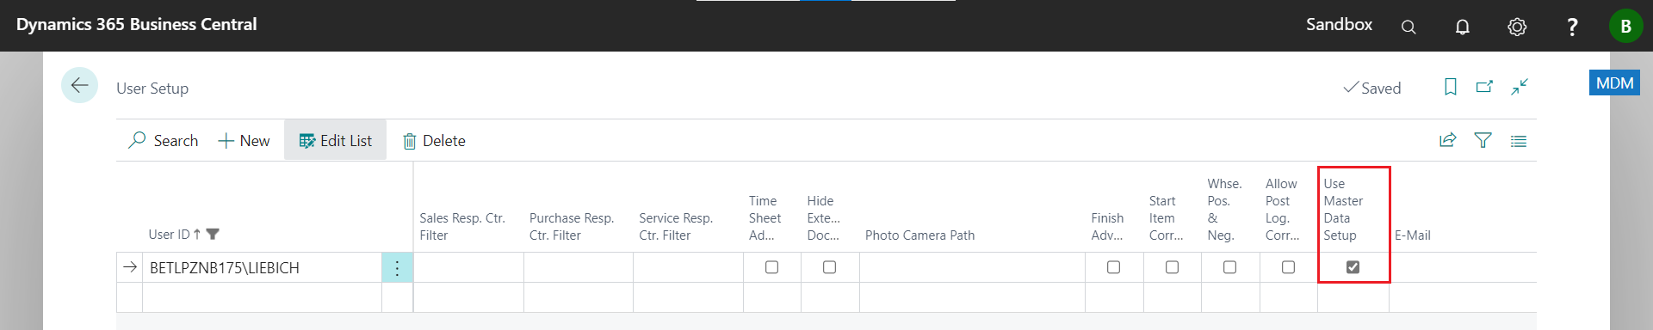This screenshot has height=330, width=1653.
Task: Open the search magnifier in top bar
Action: 1408,27
